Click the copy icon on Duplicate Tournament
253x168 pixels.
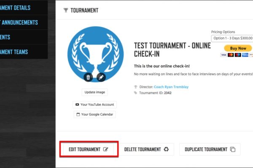pyautogui.click(x=233, y=150)
